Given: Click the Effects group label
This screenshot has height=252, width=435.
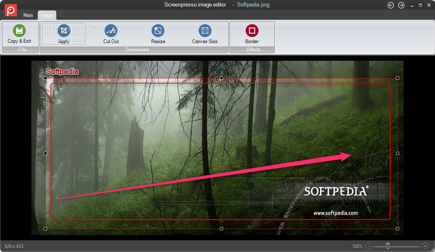Looking at the screenshot, I should pos(254,50).
